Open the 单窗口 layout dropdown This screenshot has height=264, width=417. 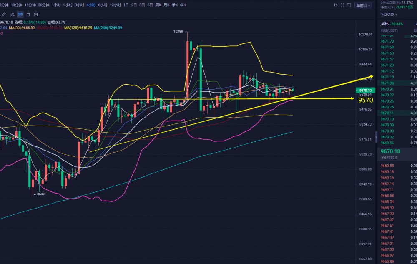[363, 5]
